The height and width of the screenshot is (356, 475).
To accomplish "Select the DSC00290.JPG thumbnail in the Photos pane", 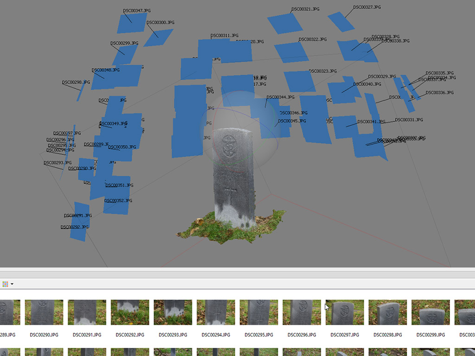I will point(44,312).
